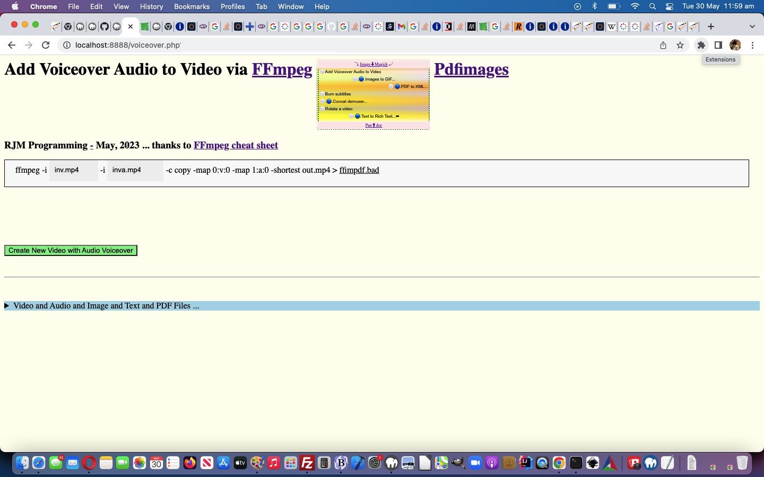Open the tab search dropdown chevron
This screenshot has height=477, width=764.
pos(752,26)
